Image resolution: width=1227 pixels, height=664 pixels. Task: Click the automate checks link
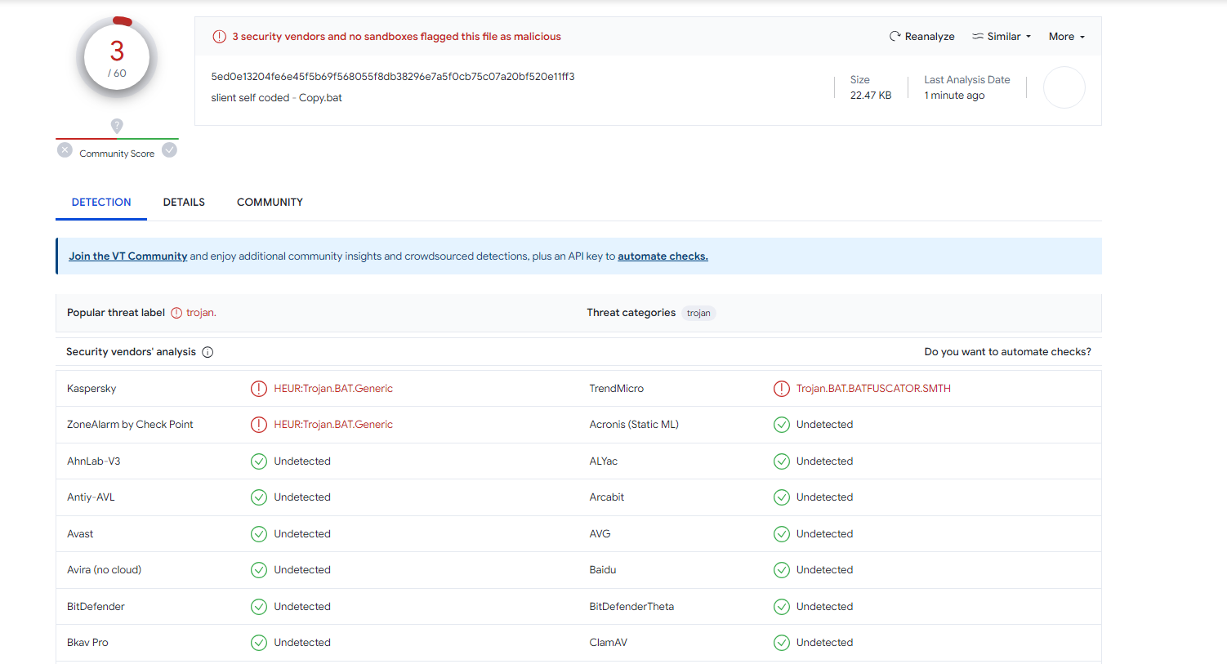[x=663, y=256]
